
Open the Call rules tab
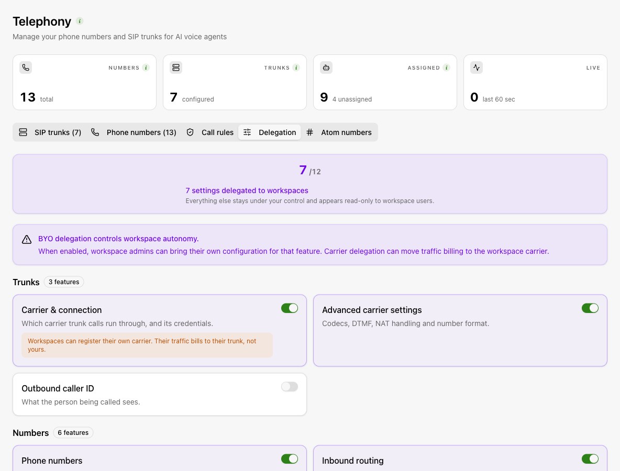pyautogui.click(x=210, y=132)
